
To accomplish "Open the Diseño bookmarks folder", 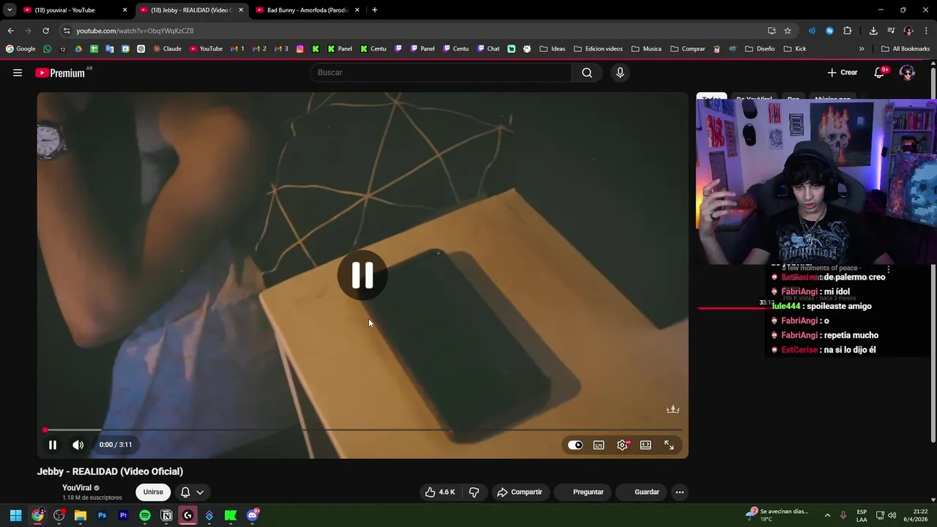I will [x=760, y=49].
